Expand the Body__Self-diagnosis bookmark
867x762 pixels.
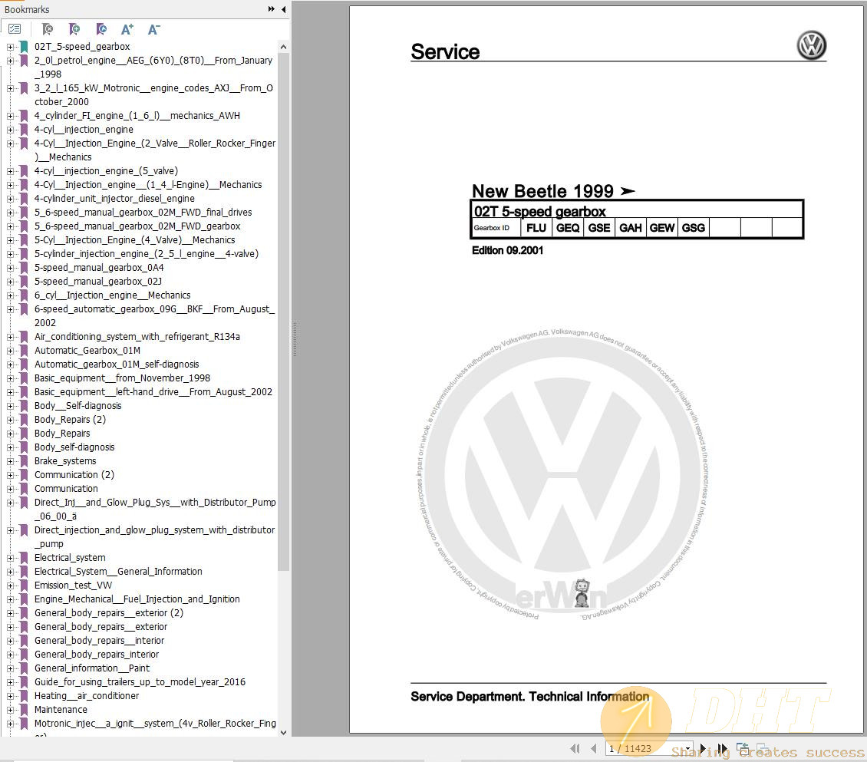(10, 407)
